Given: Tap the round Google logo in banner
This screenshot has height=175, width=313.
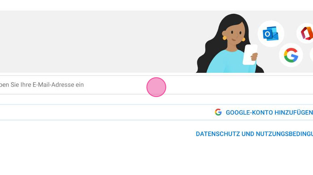Looking at the screenshot, I should 291,55.
